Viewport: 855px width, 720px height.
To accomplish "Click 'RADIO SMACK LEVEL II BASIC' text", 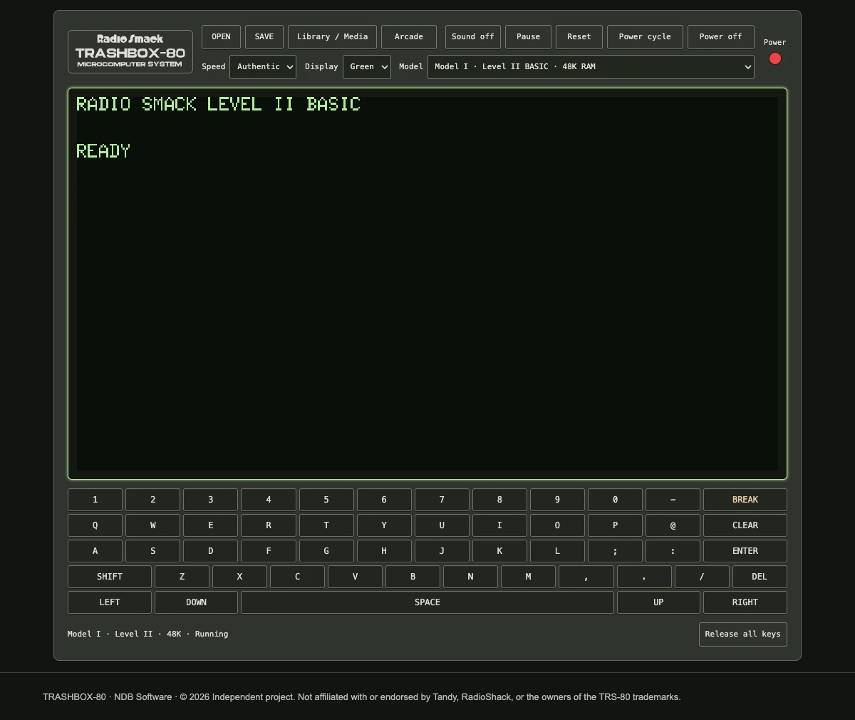I will click(219, 104).
